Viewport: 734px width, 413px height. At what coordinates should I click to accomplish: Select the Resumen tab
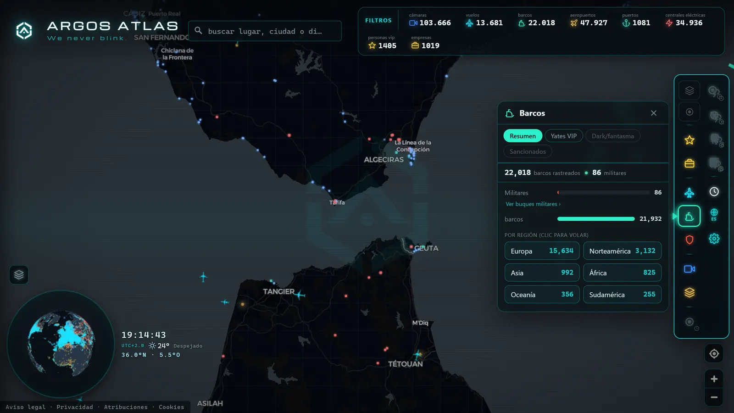click(x=523, y=136)
